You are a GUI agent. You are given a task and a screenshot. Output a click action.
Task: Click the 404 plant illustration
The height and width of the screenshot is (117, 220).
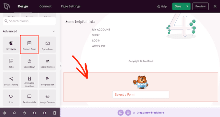tap(181, 26)
